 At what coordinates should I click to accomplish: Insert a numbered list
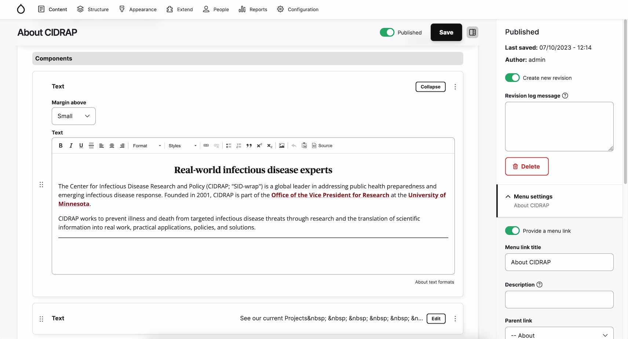click(x=239, y=145)
